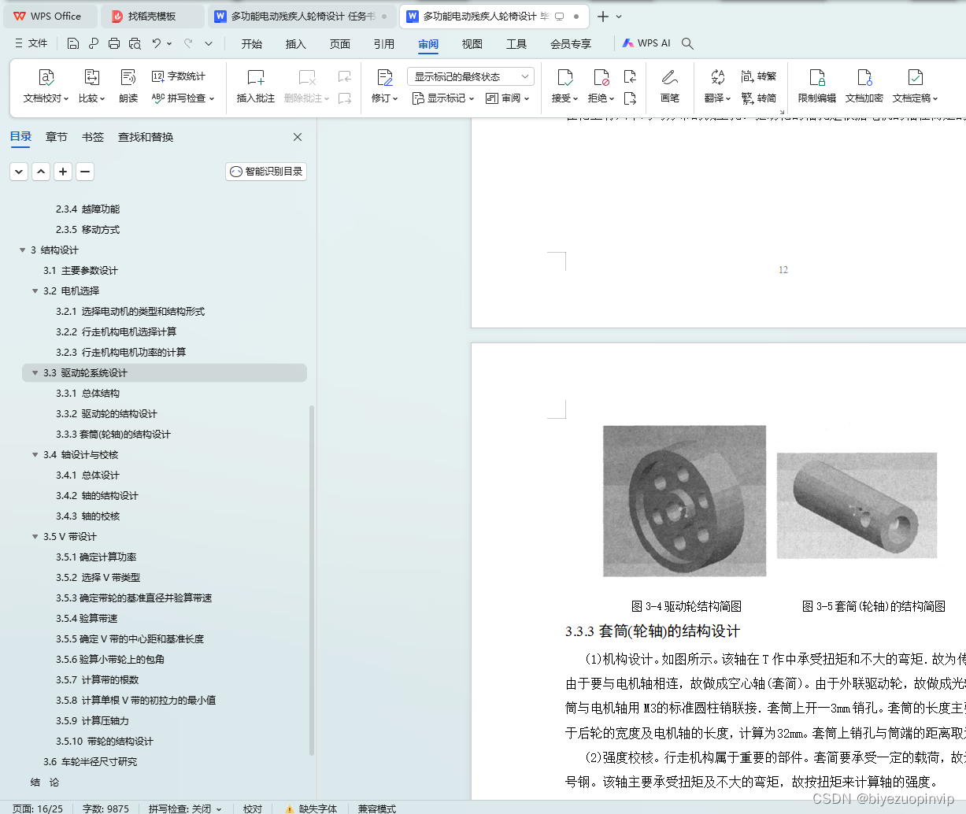The image size is (966, 814).
Task: Click the up arrow in outline toolbar
Action: (41, 172)
